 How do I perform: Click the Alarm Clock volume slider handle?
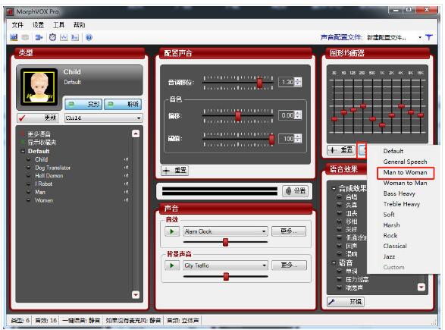(226, 242)
